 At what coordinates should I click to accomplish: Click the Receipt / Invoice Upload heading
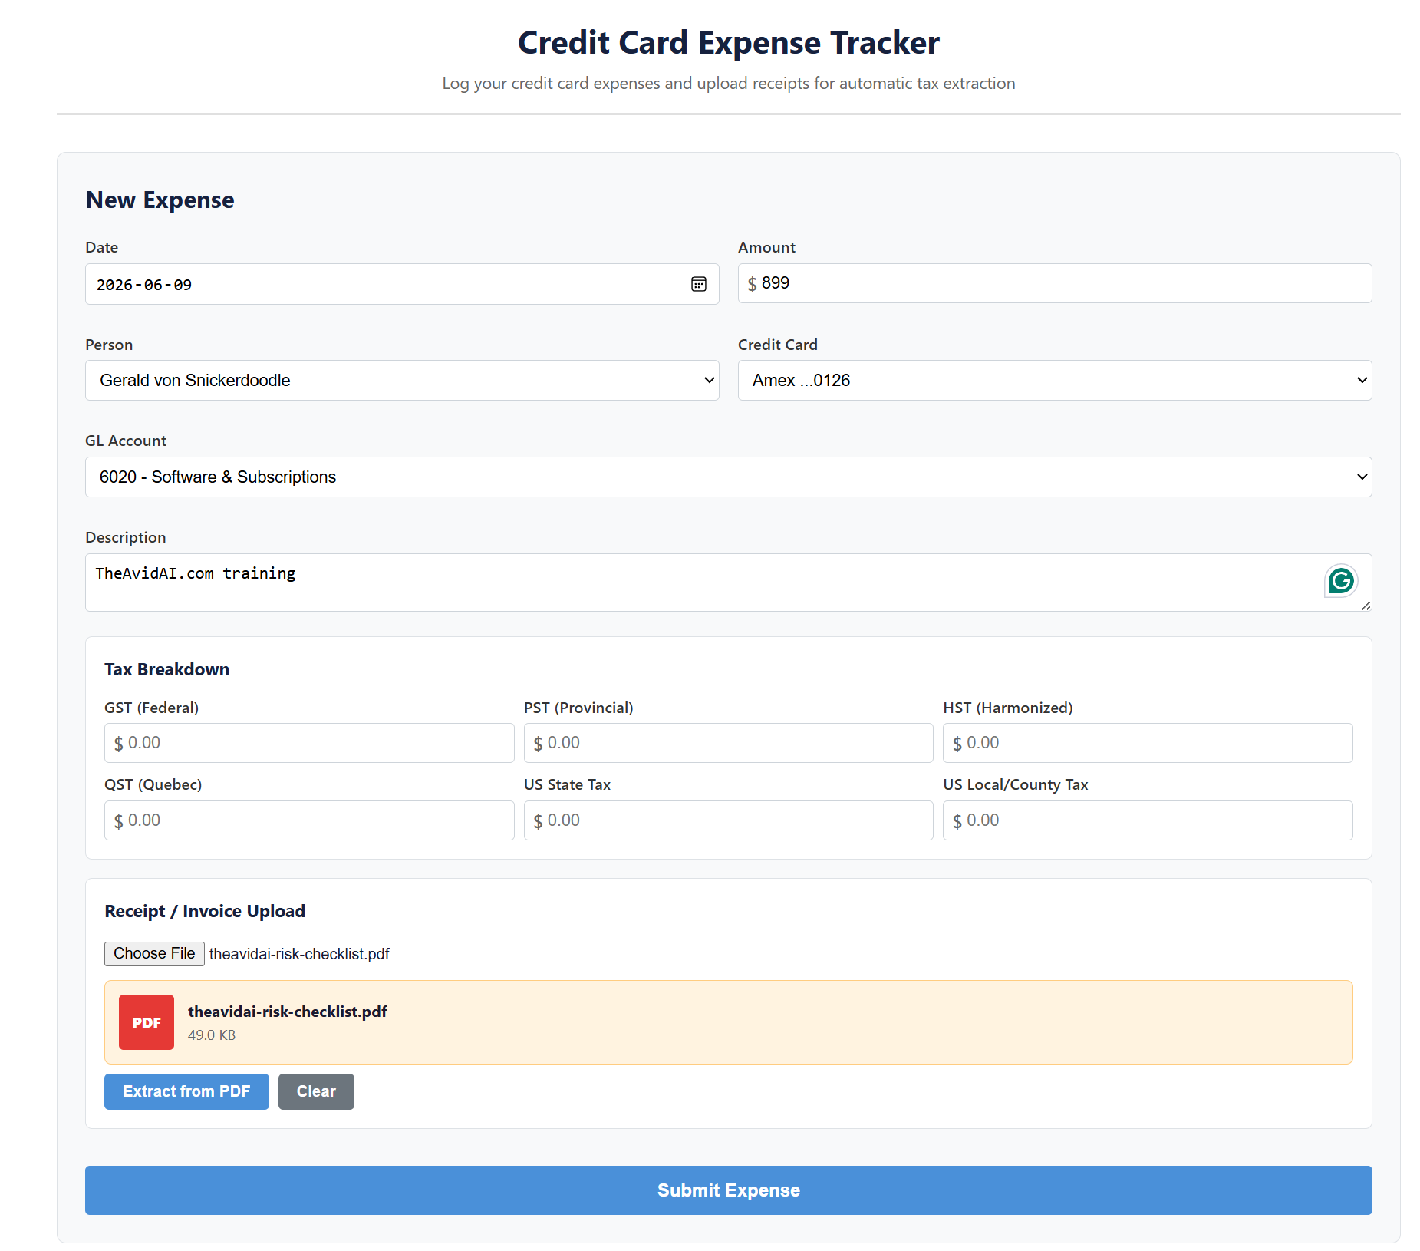[x=205, y=911]
